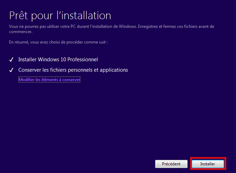Screen dimensions: 236x173
Task: Select 'Conserver les fichiers personnels et applications' text
Action: 73,70
